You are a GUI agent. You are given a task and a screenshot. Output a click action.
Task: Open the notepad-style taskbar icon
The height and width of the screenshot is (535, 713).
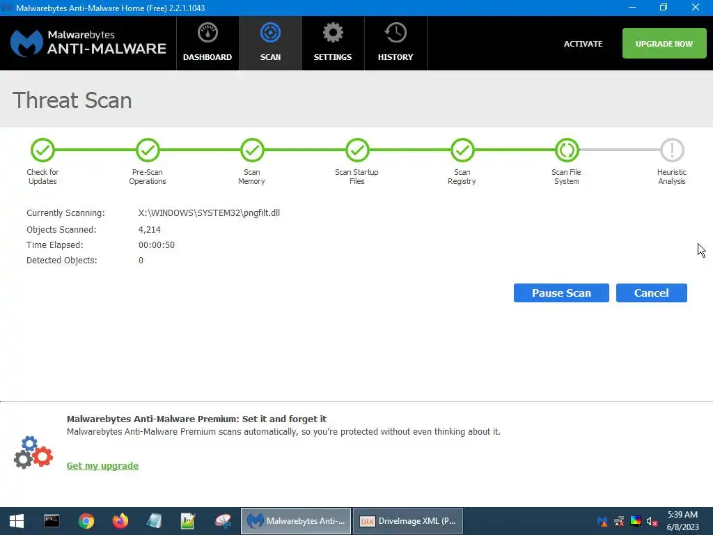[x=155, y=521]
